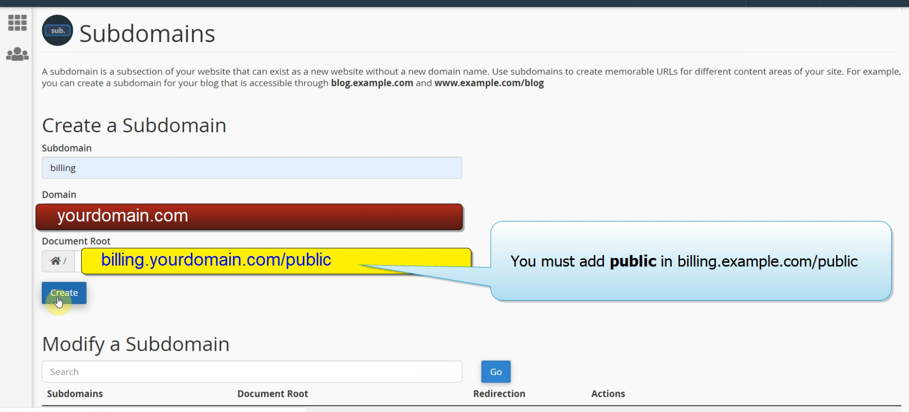Click the yellow Document Root path field
The height and width of the screenshot is (412, 909).
tap(276, 260)
